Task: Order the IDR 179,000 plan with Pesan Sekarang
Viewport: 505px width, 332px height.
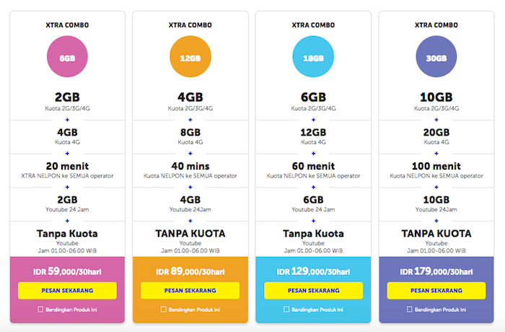Action: [436, 290]
